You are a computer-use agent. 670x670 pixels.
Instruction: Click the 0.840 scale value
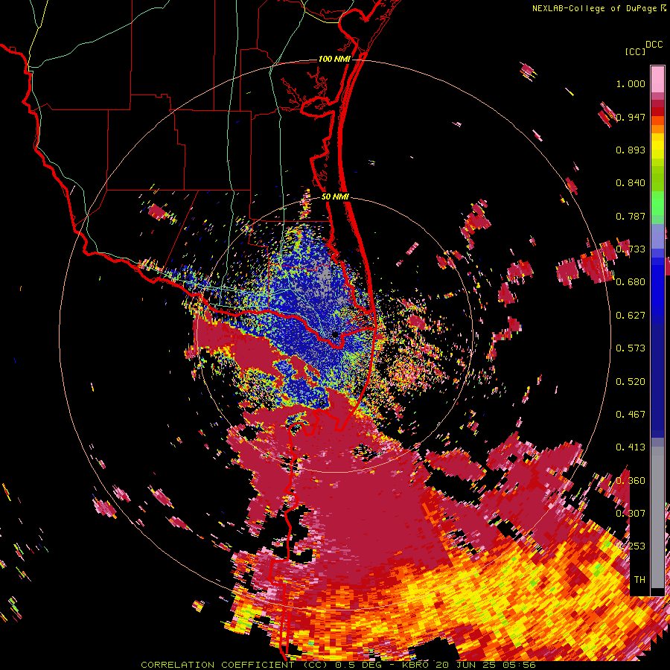click(631, 183)
